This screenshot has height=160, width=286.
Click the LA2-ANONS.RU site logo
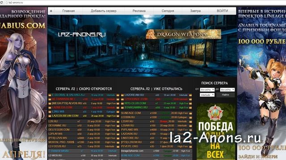[82, 35]
